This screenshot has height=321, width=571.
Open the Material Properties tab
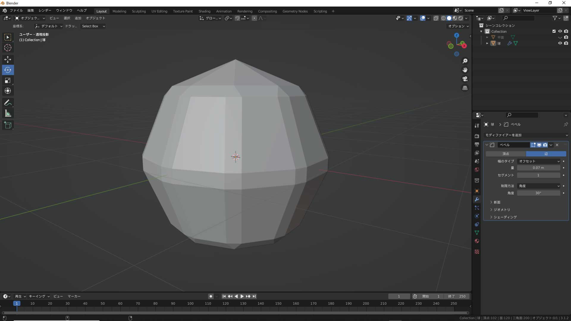[477, 241]
